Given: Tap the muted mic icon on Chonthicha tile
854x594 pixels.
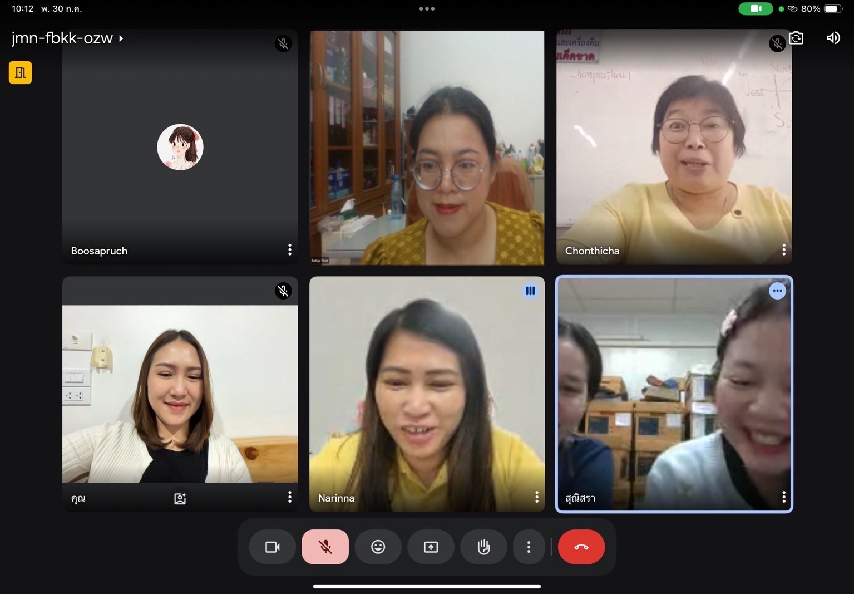Looking at the screenshot, I should 777,43.
